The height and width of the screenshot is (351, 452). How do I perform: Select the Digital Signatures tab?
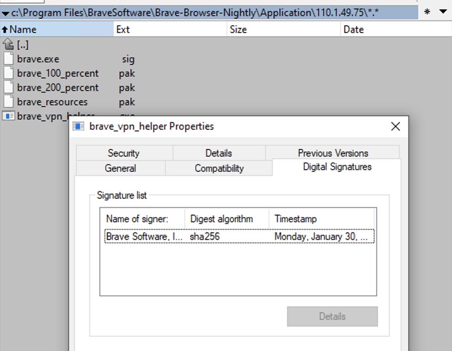[x=337, y=167]
